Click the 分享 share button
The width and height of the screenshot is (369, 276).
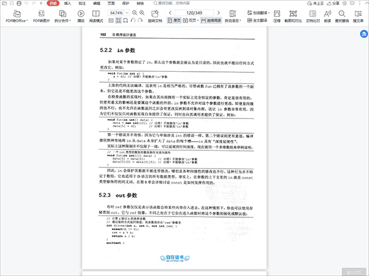click(x=333, y=3)
